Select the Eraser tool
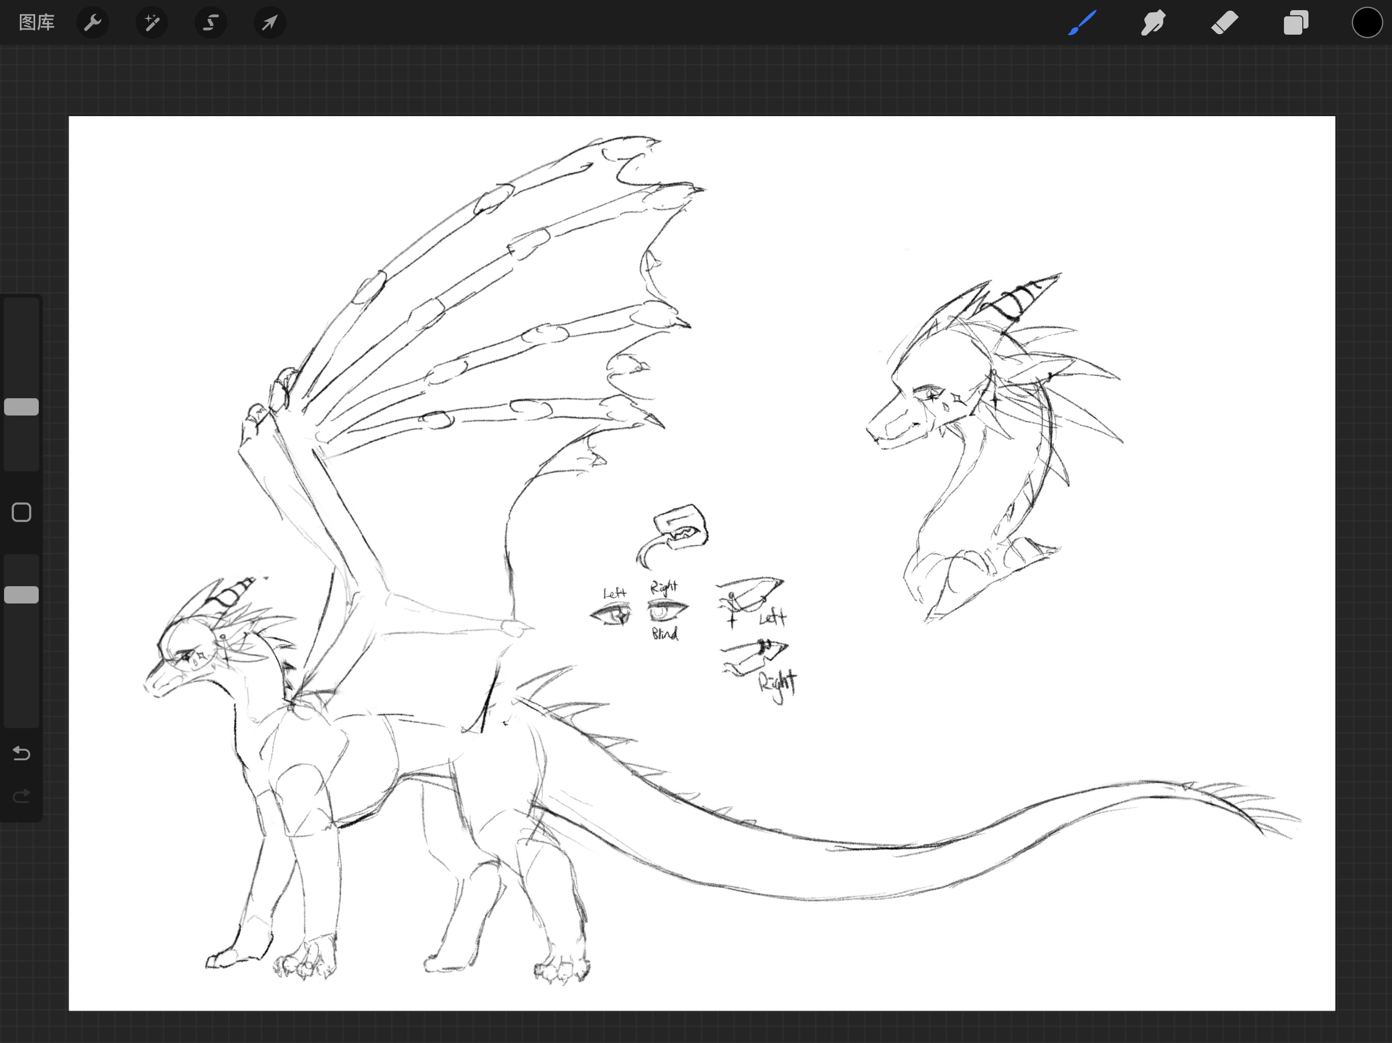This screenshot has width=1392, height=1043. 1224,22
